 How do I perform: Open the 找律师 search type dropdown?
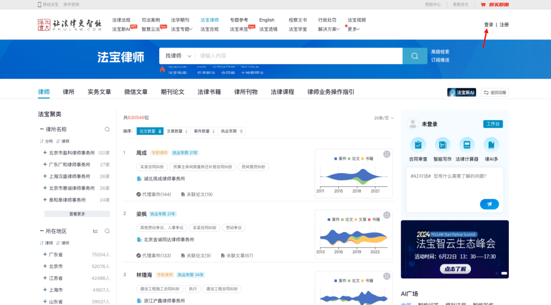178,56
